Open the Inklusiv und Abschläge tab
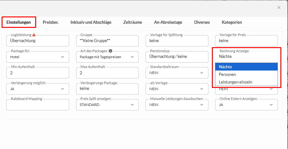The height and width of the screenshot is (149, 288). pyautogui.click(x=91, y=22)
